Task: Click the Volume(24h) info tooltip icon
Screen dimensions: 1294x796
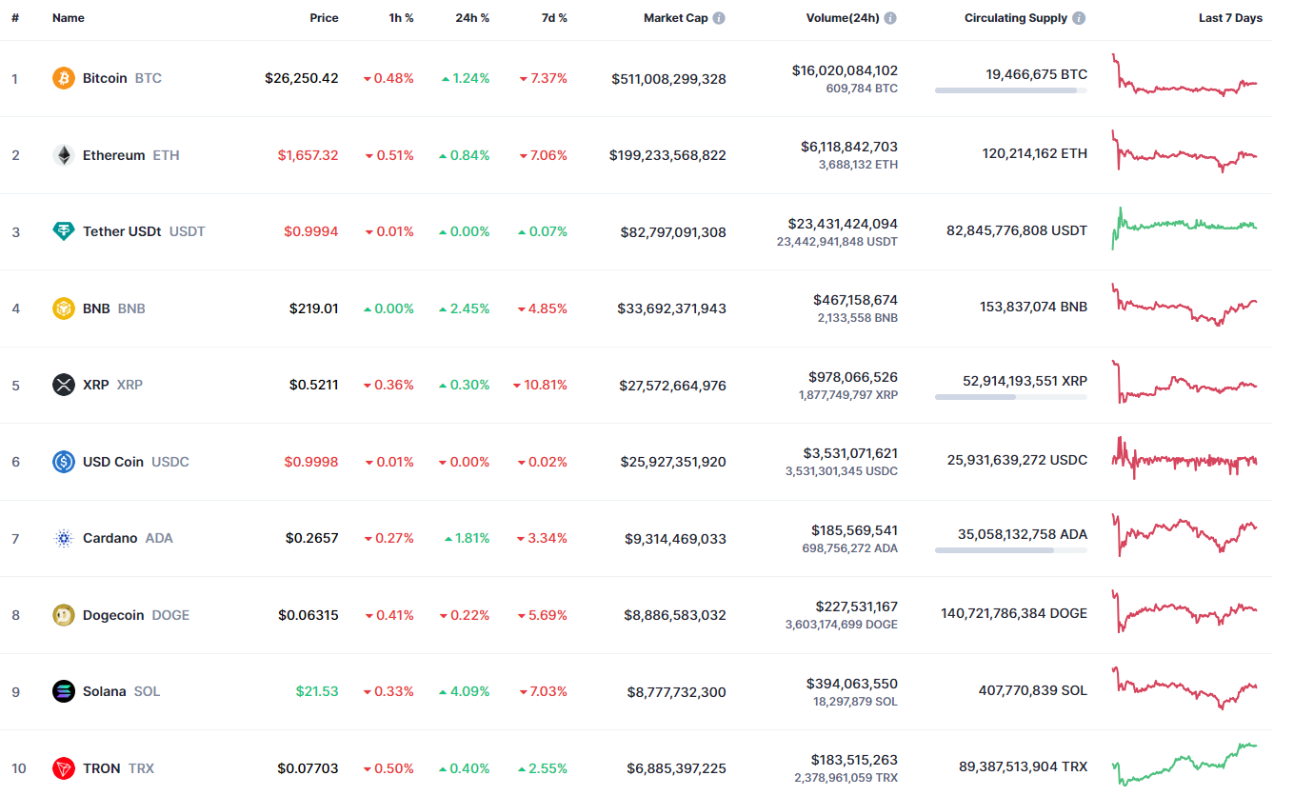Action: click(890, 17)
